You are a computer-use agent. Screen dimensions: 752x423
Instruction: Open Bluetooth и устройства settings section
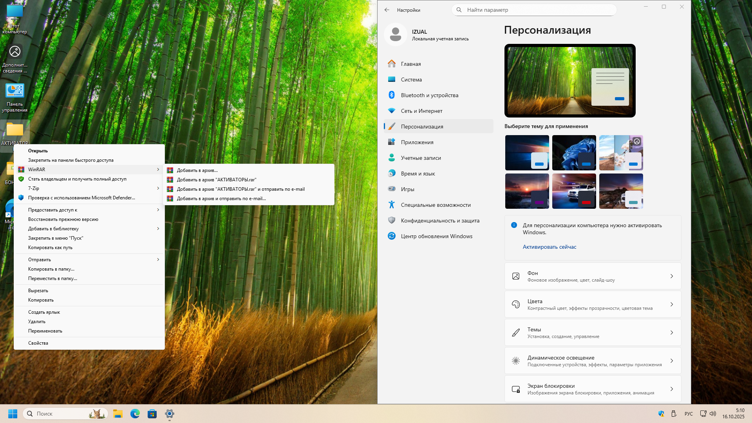click(x=429, y=95)
